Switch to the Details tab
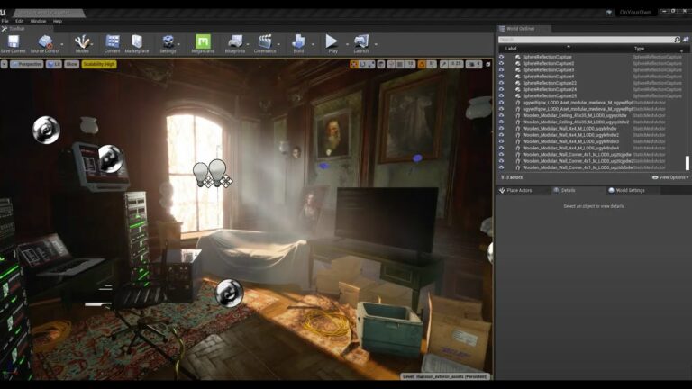Viewport: 692px width, 389px height. [568, 191]
